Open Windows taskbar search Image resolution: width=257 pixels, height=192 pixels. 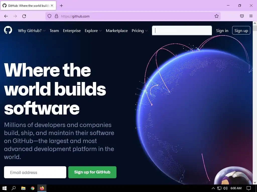click(x=14, y=188)
